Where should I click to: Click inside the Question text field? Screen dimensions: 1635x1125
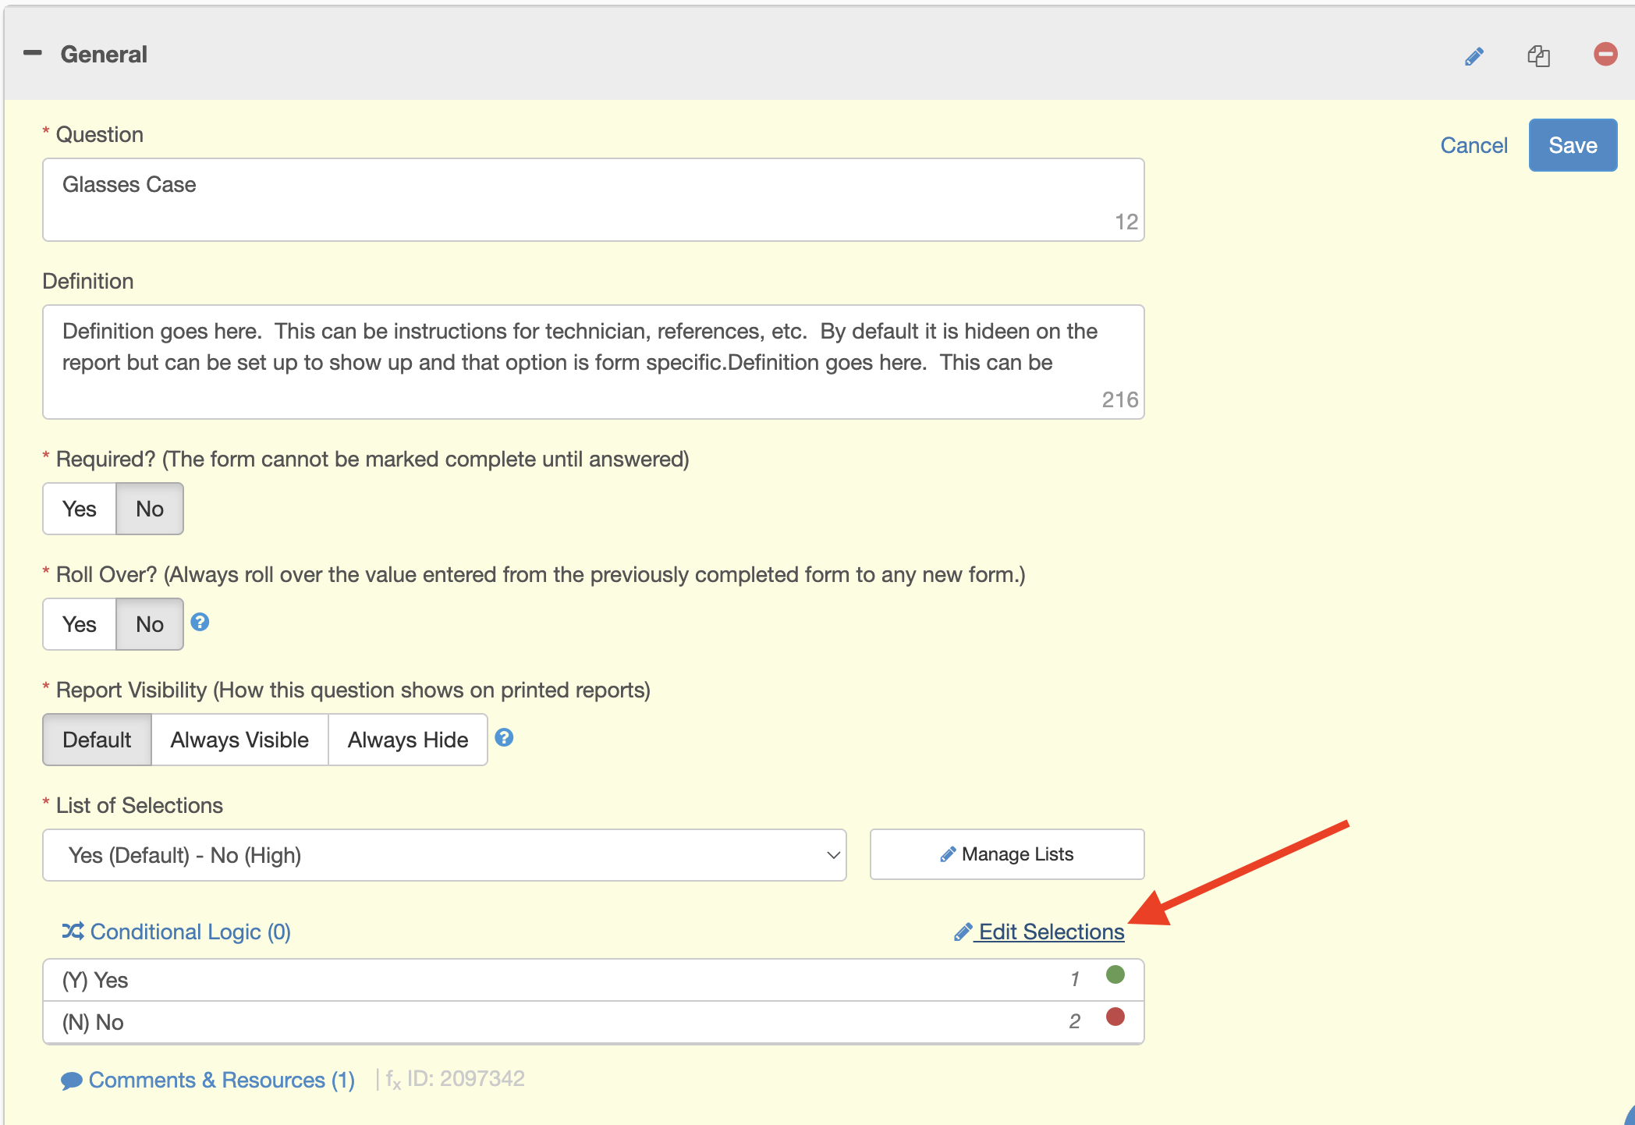593,199
